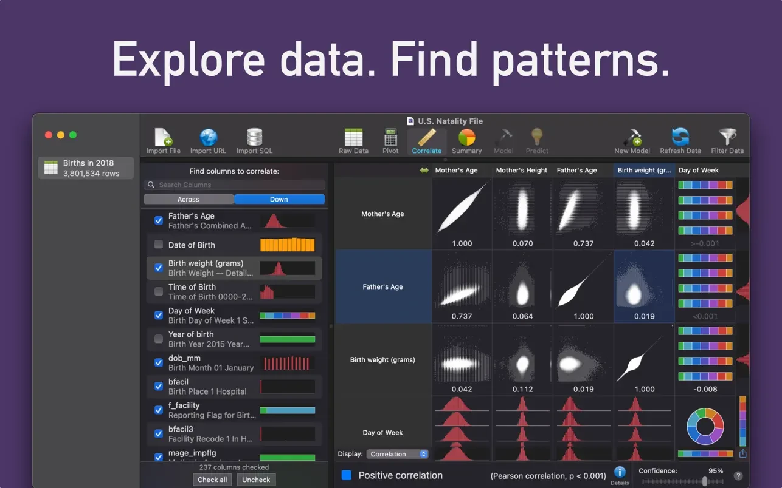This screenshot has height=488, width=782.
Task: Show the Summary pie chart view
Action: pyautogui.click(x=466, y=141)
